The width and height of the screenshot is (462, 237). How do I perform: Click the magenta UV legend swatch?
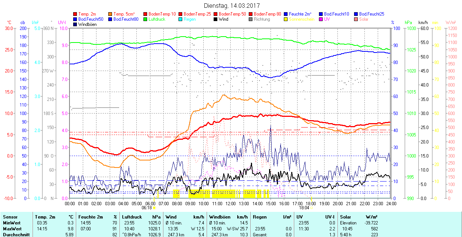coord(320,19)
